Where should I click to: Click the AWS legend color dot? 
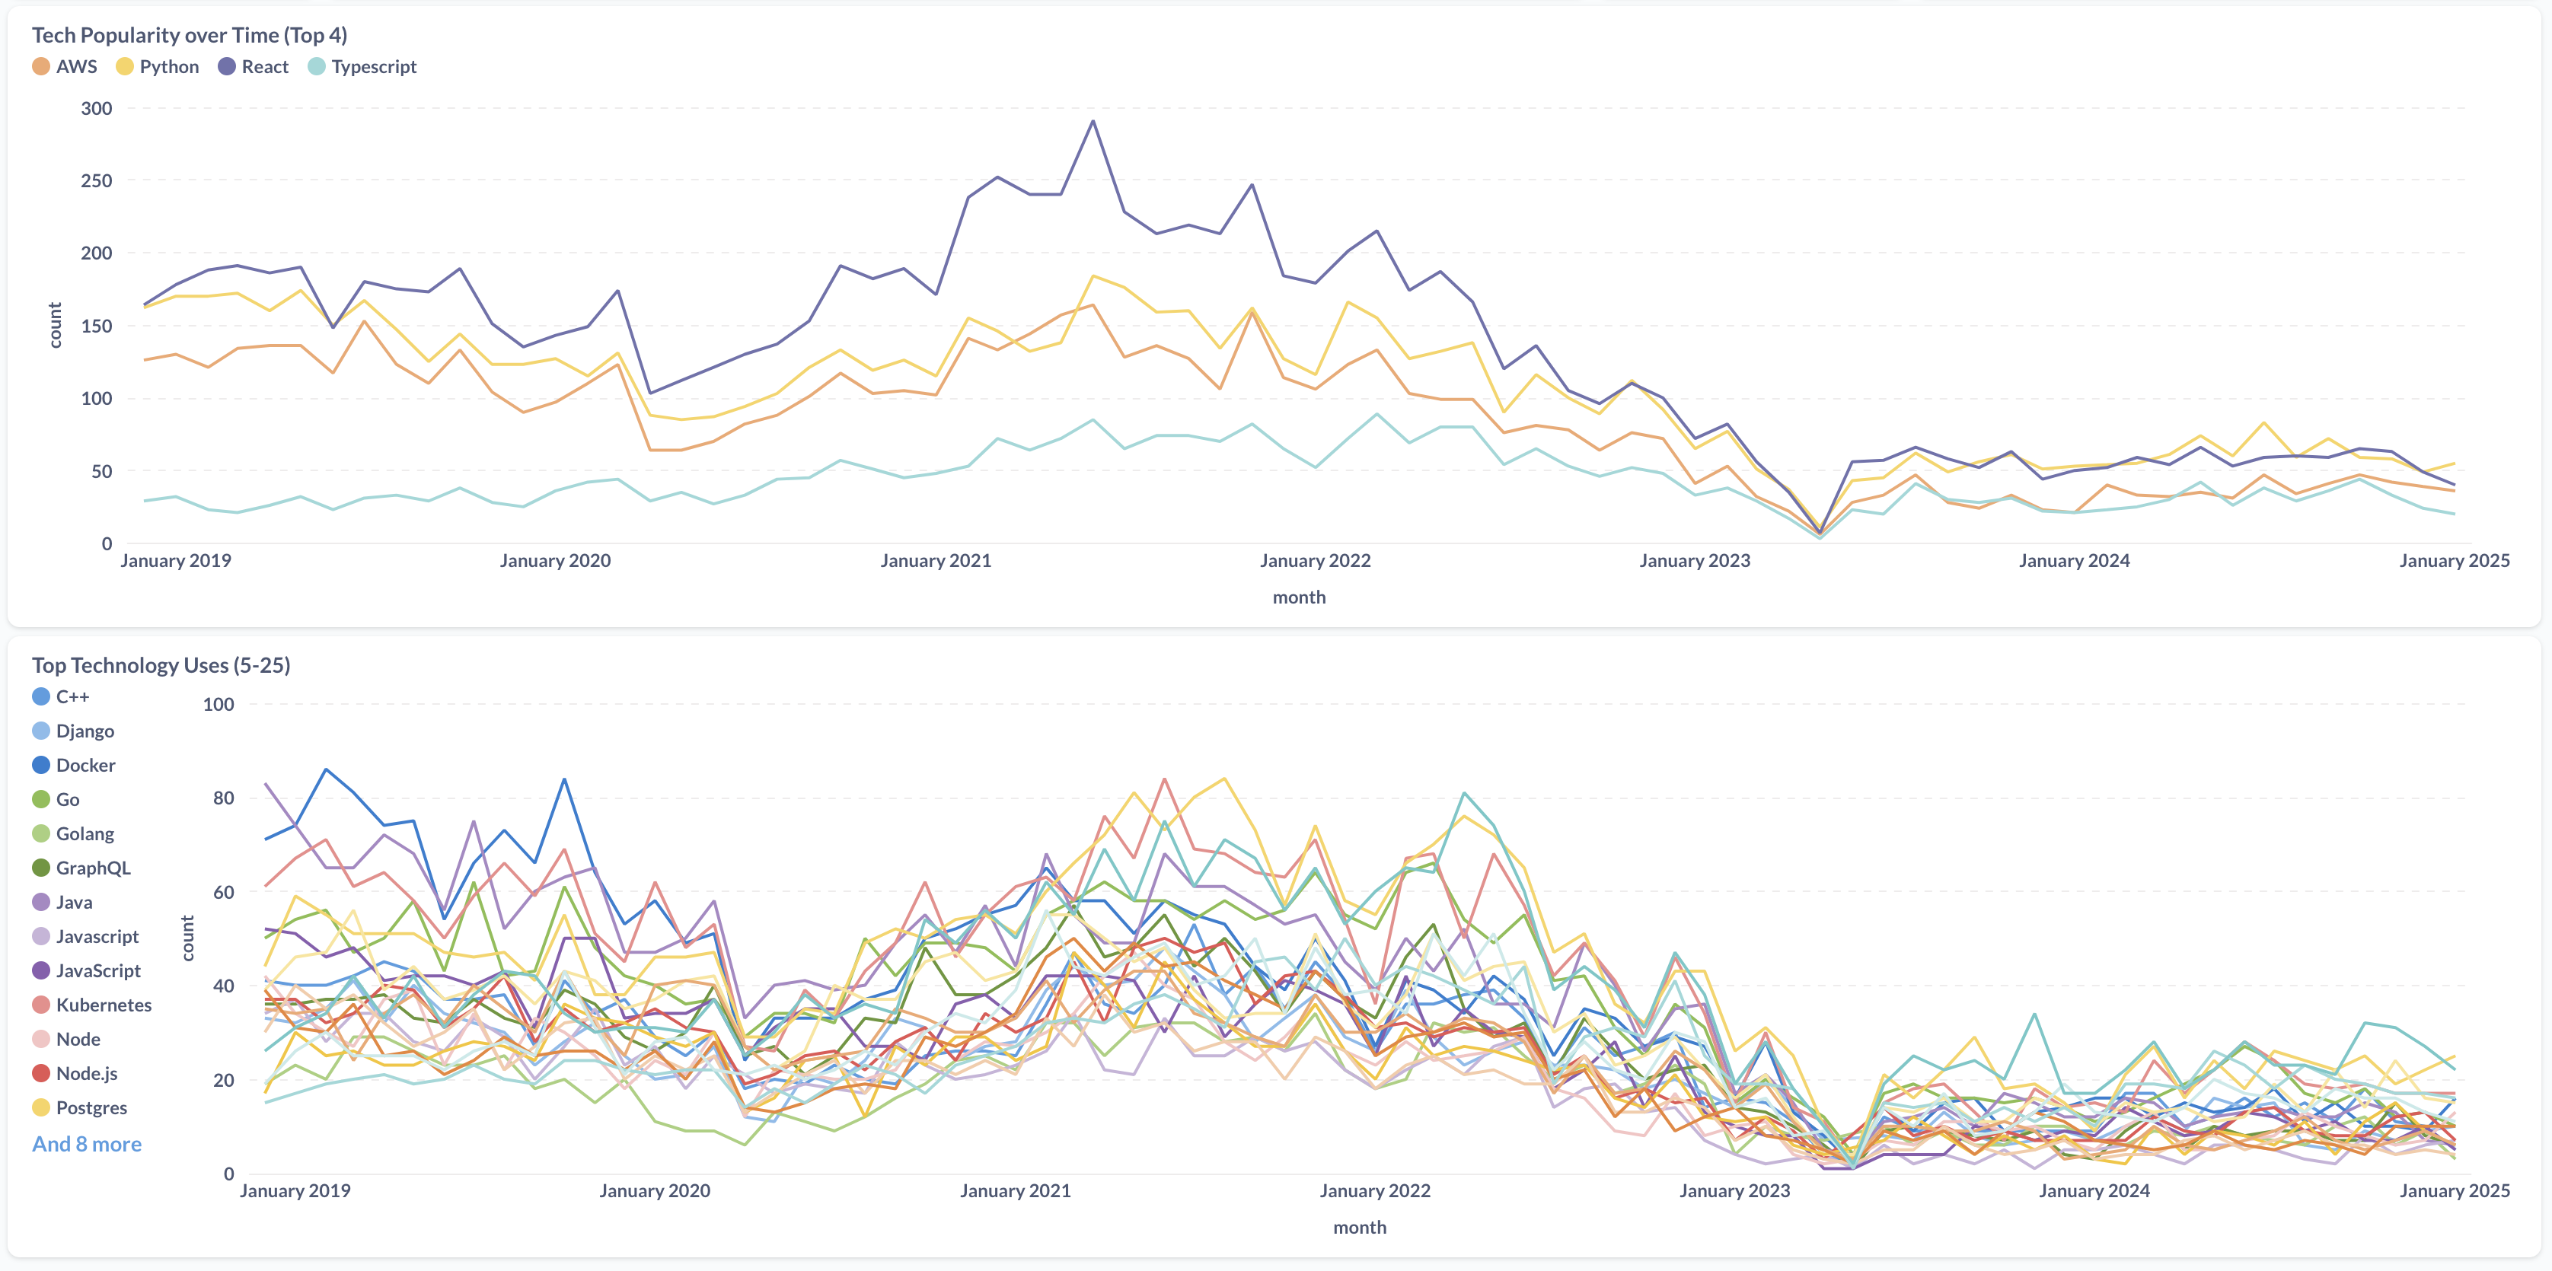tap(40, 66)
